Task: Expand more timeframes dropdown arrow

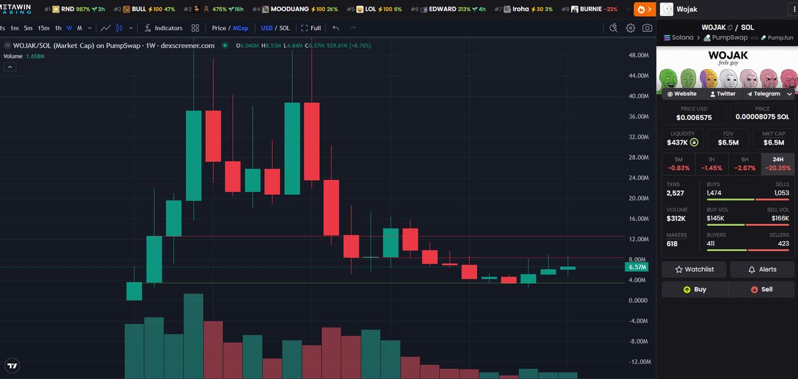Action: pyautogui.click(x=90, y=28)
